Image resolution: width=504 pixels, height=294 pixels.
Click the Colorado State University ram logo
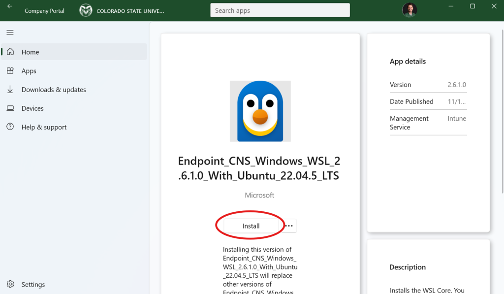(x=86, y=10)
